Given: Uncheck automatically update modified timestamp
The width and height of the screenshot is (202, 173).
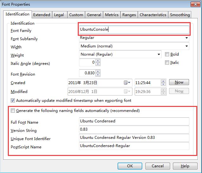Looking at the screenshot, I should (13, 101).
